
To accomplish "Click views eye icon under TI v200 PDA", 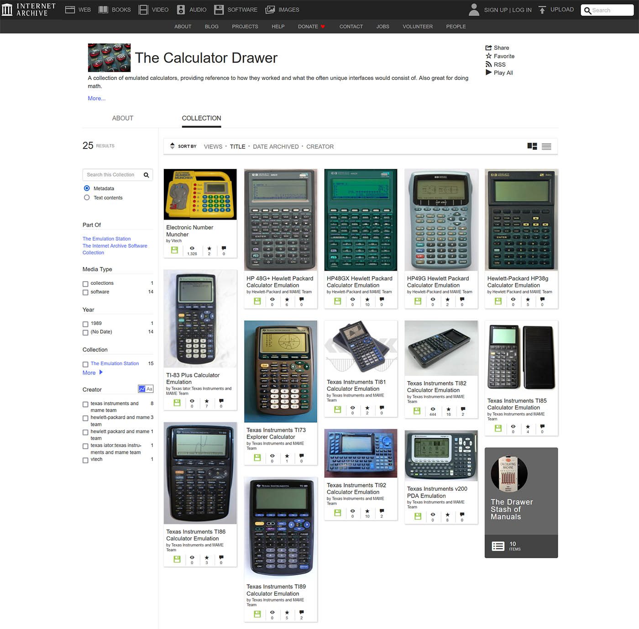I will coord(433,514).
